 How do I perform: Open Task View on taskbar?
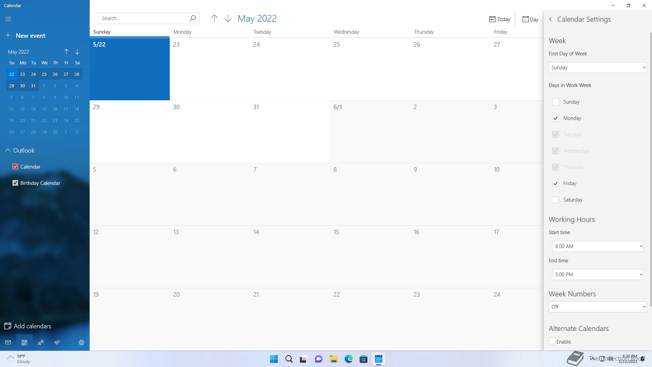304,359
